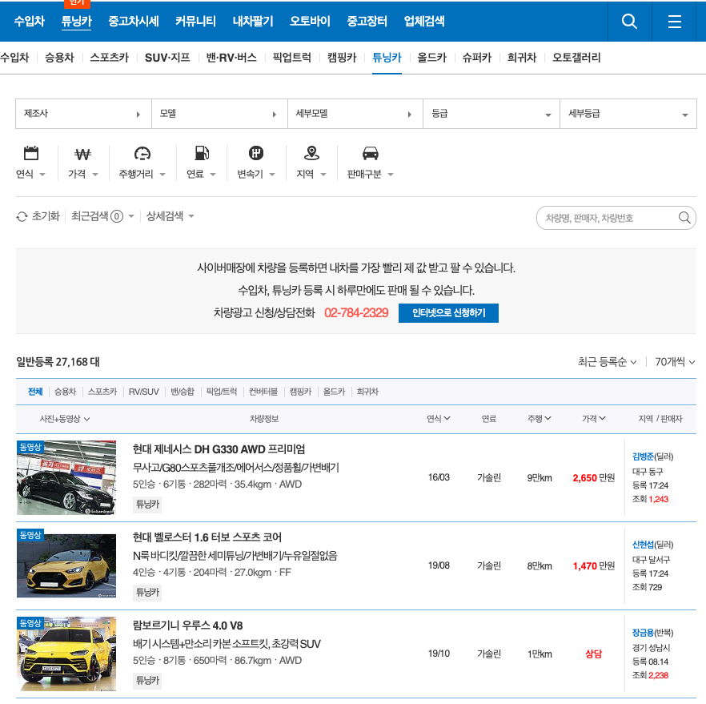Click the map pin icon for 지역
The height and width of the screenshot is (704, 706).
[311, 153]
